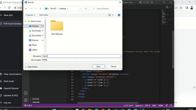
Task: Change language mode HTML in status bar
Action: 160,105
